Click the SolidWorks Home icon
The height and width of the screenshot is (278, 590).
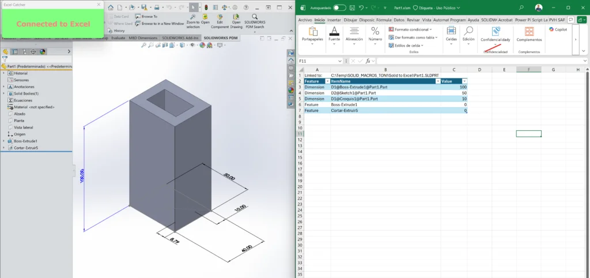click(x=111, y=7)
